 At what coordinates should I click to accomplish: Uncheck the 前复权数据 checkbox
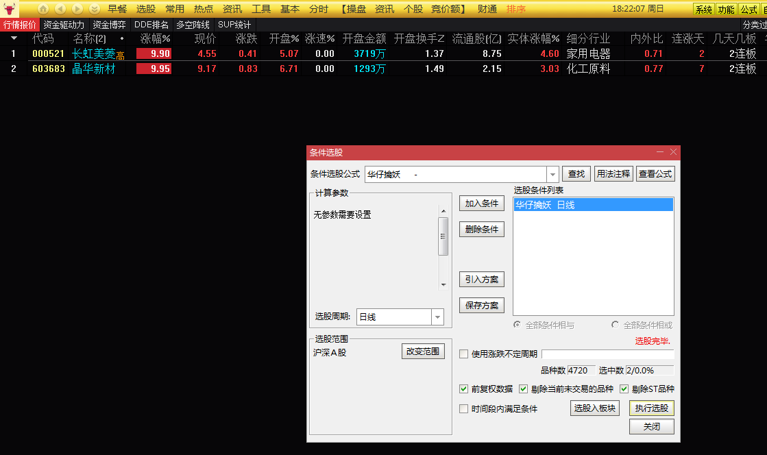(x=464, y=389)
